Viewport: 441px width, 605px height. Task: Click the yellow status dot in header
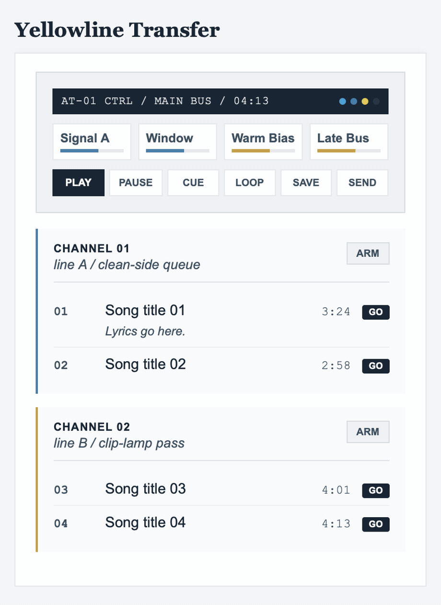pyautogui.click(x=365, y=101)
